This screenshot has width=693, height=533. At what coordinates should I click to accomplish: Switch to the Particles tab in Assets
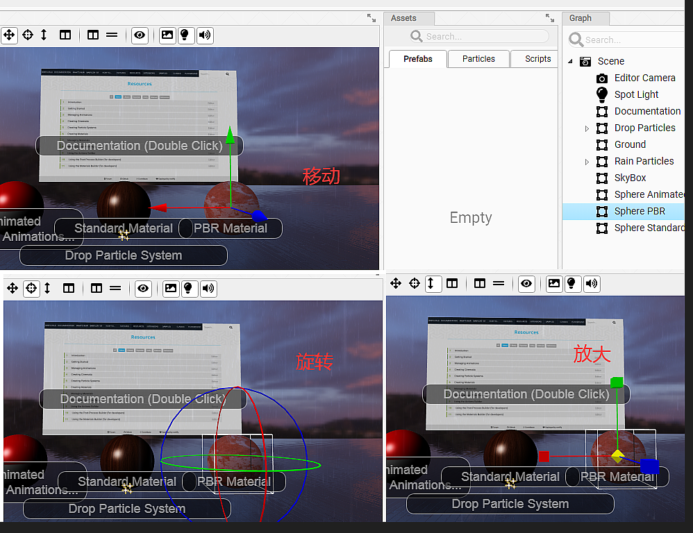(x=478, y=59)
